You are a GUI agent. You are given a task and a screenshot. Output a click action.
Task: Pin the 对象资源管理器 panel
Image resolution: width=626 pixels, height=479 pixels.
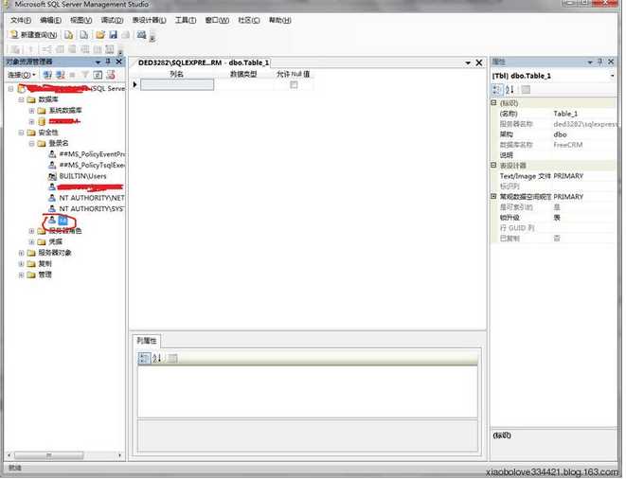tap(108, 62)
